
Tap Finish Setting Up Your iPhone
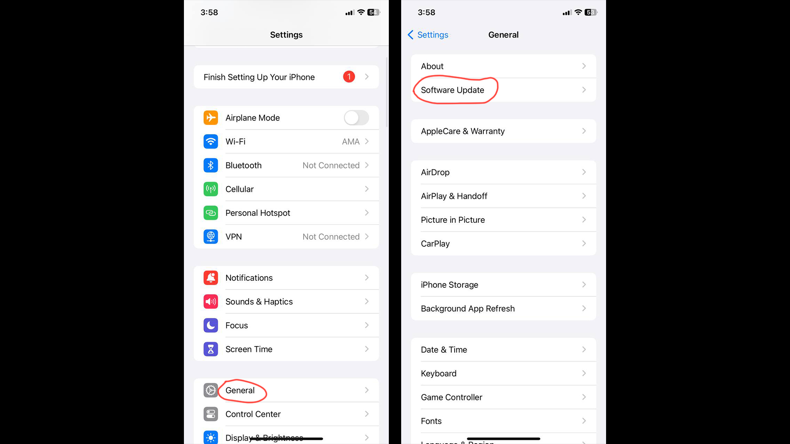pyautogui.click(x=286, y=77)
